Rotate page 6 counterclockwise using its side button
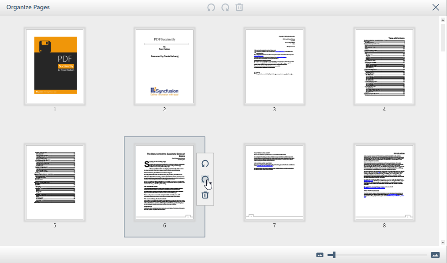The height and width of the screenshot is (263, 447). 205,164
